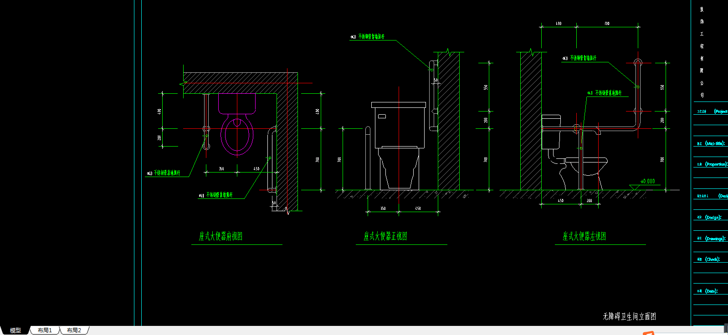This screenshot has width=728, height=335.
Task: Open the 布局1 layout tab
Action: pyautogui.click(x=45, y=330)
